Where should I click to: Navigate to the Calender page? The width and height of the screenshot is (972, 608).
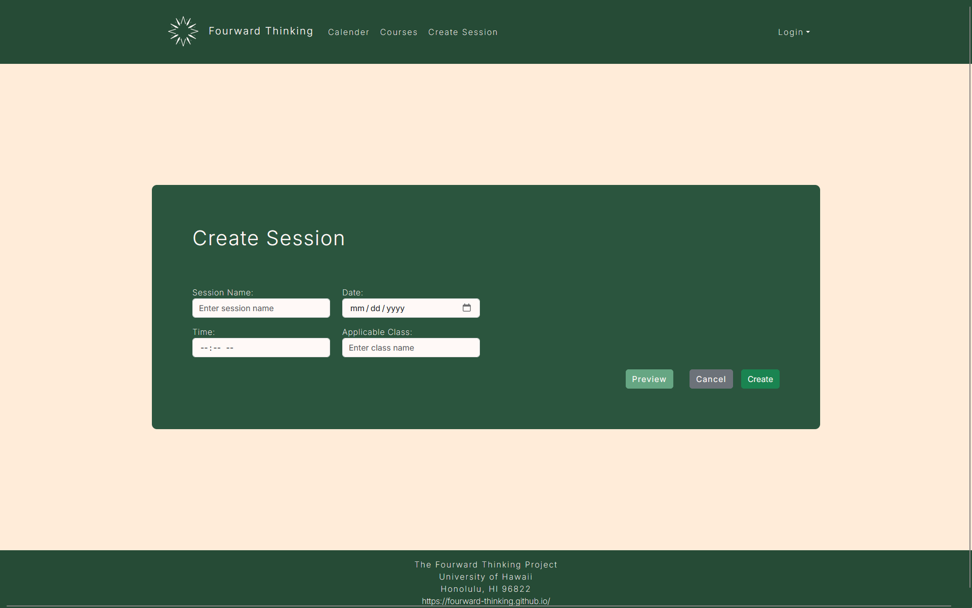point(349,32)
